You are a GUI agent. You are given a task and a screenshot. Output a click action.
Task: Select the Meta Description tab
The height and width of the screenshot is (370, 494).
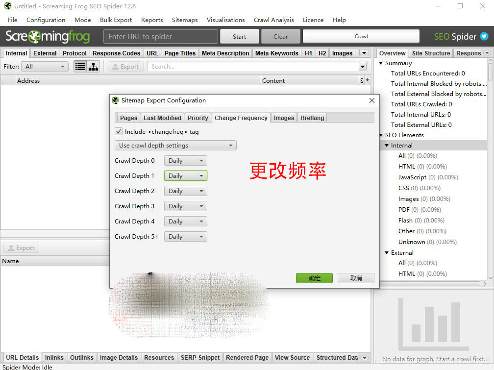(x=225, y=53)
